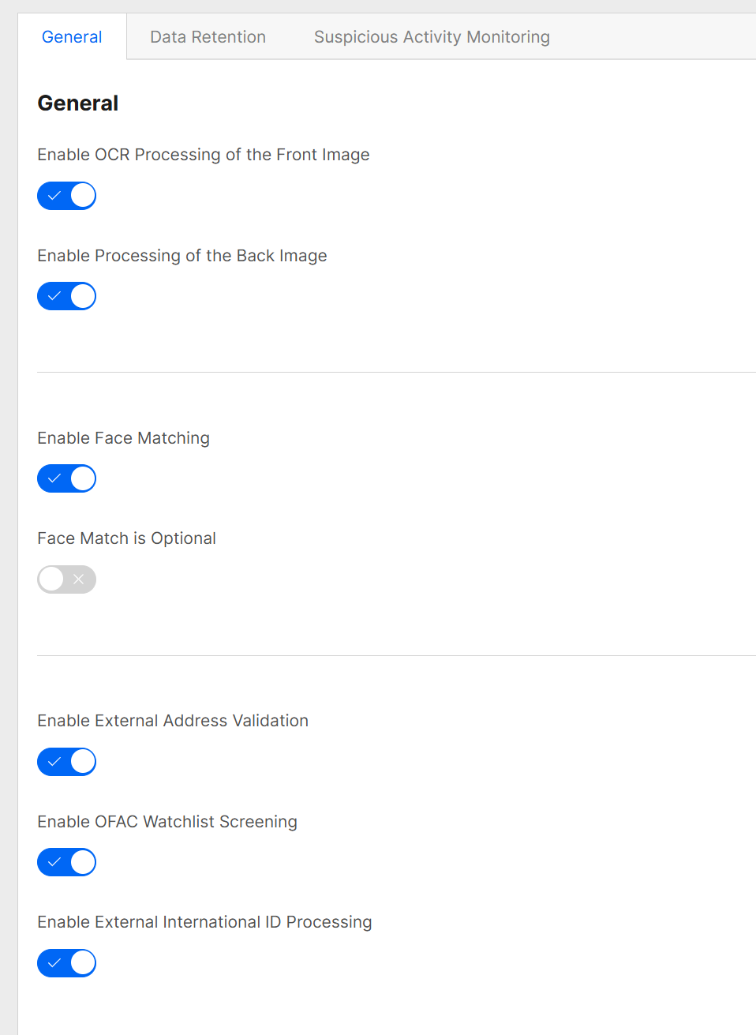Click checkmark icon in International ID Processing toggle
Screen dimensions: 756x1035
coord(54,963)
